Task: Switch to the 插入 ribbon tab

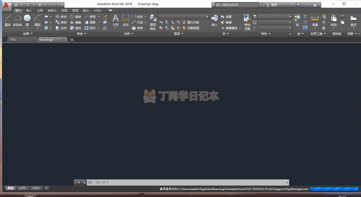Action: pos(29,11)
